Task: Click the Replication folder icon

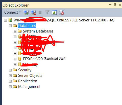Action: [x=15, y=81]
